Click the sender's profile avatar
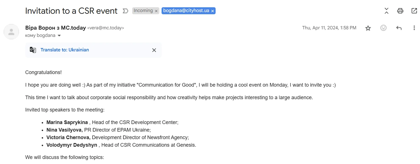This screenshot has height=164, width=420. (11, 32)
